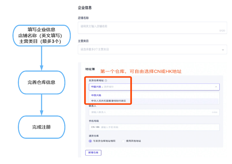232x164 pixels.
Task: Choose the 使用其他地址 radio option
Action: (x=123, y=141)
